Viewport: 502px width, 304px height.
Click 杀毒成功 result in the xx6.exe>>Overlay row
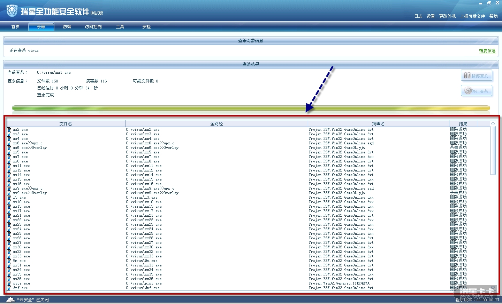pyautogui.click(x=458, y=147)
